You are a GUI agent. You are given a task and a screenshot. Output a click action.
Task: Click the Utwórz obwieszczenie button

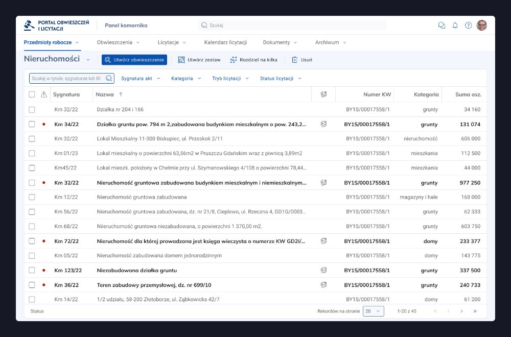134,60
